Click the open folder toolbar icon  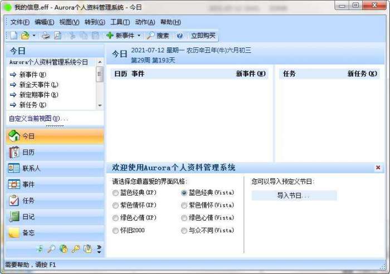(25, 36)
